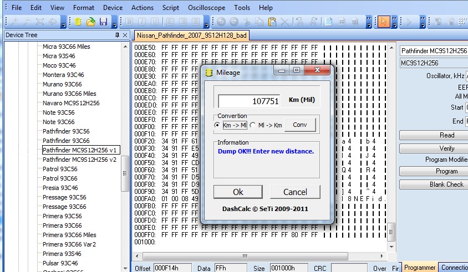468x272 pixels.
Task: Open the Script menu
Action: click(171, 8)
